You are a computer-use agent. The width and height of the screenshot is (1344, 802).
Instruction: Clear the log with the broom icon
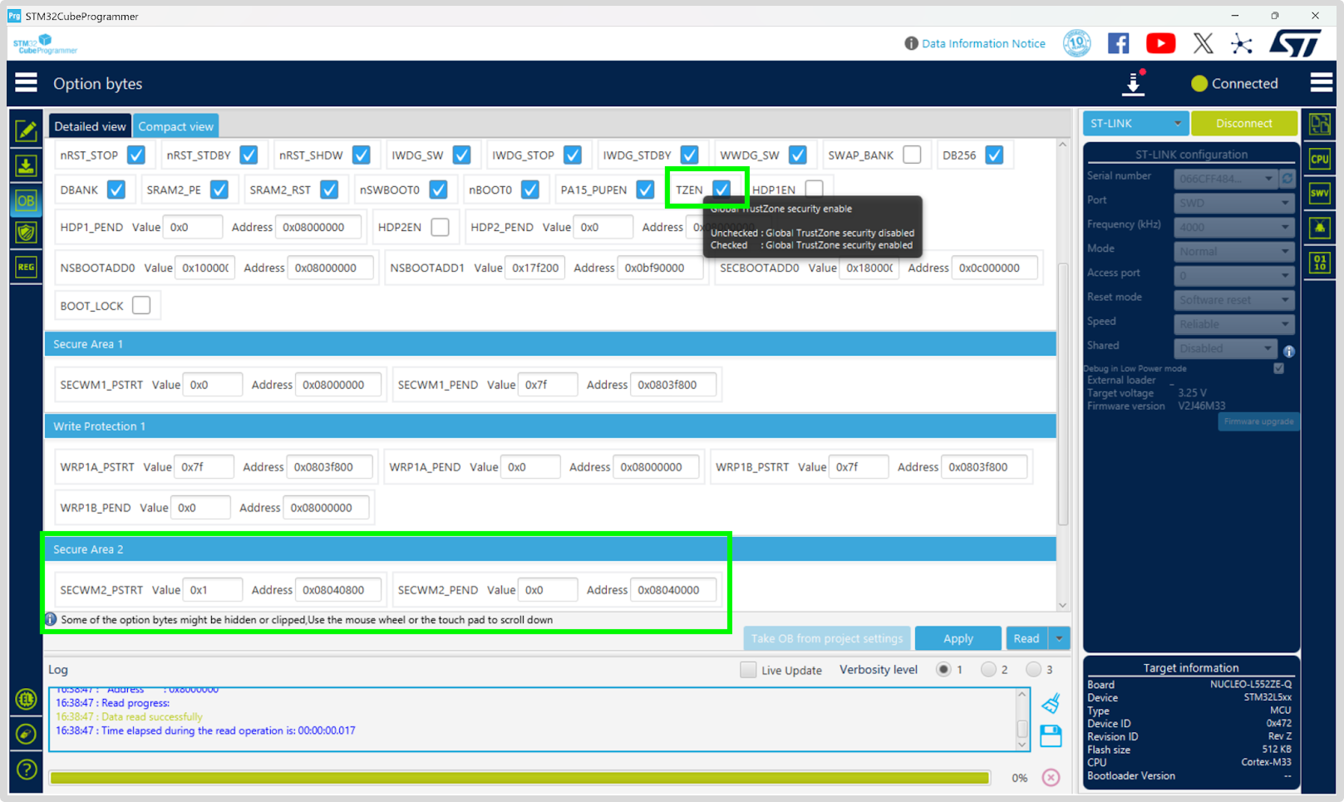1051,704
